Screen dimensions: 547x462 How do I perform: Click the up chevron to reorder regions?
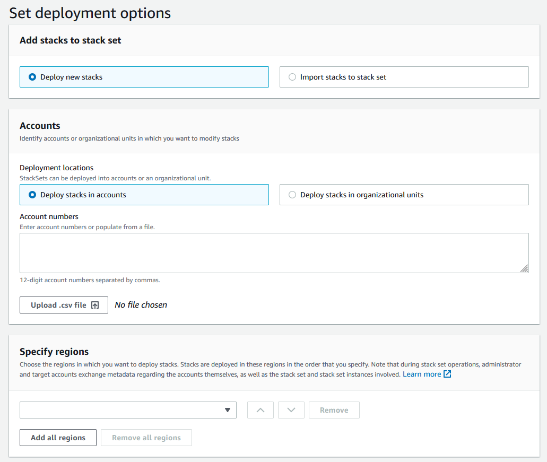click(260, 409)
